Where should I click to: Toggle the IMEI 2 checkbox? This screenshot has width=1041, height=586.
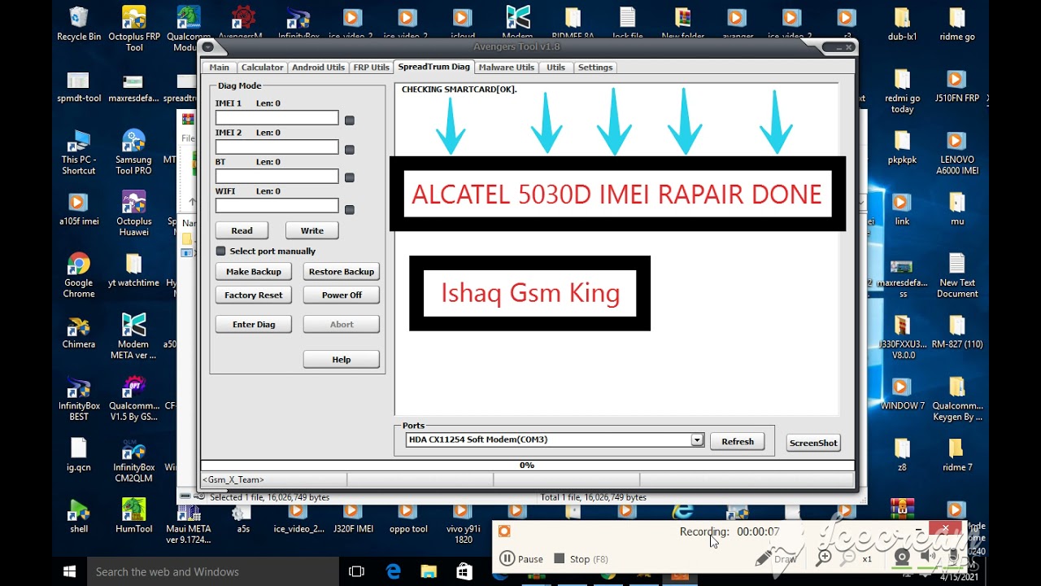point(350,150)
